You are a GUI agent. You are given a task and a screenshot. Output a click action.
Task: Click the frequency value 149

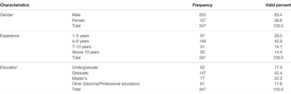pos(203,41)
